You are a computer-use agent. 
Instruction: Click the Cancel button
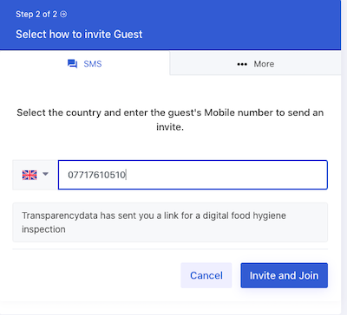click(206, 275)
